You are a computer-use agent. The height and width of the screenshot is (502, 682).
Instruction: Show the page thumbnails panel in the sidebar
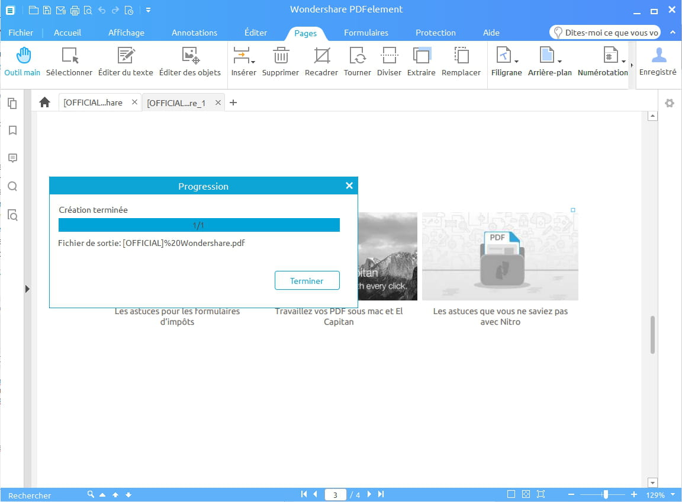pos(12,103)
